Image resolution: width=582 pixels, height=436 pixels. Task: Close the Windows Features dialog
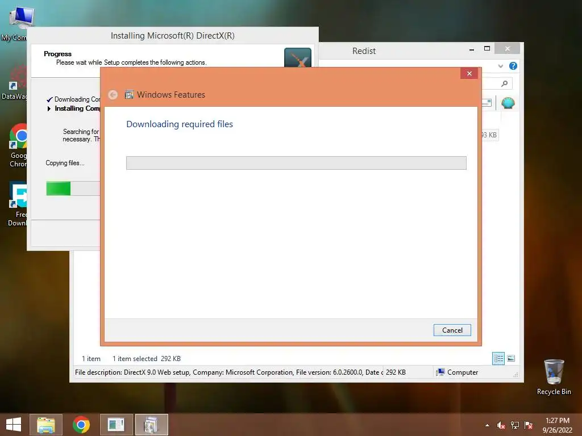click(x=469, y=73)
